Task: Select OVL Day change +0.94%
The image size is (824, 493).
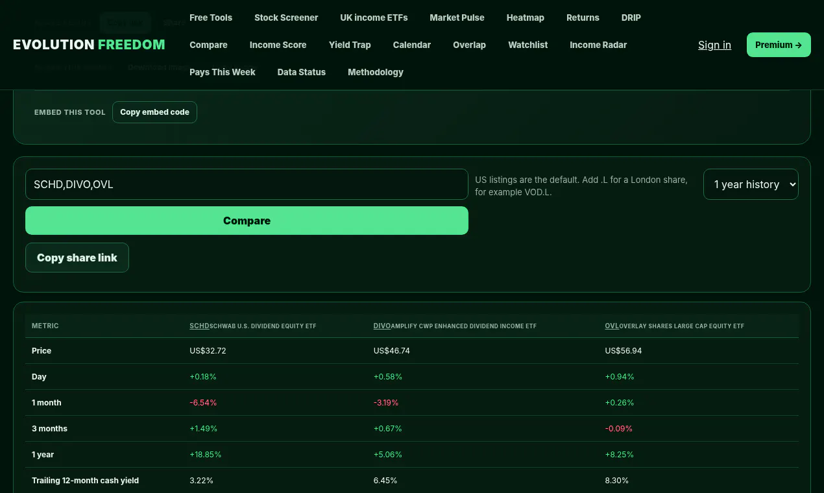Action: [620, 377]
